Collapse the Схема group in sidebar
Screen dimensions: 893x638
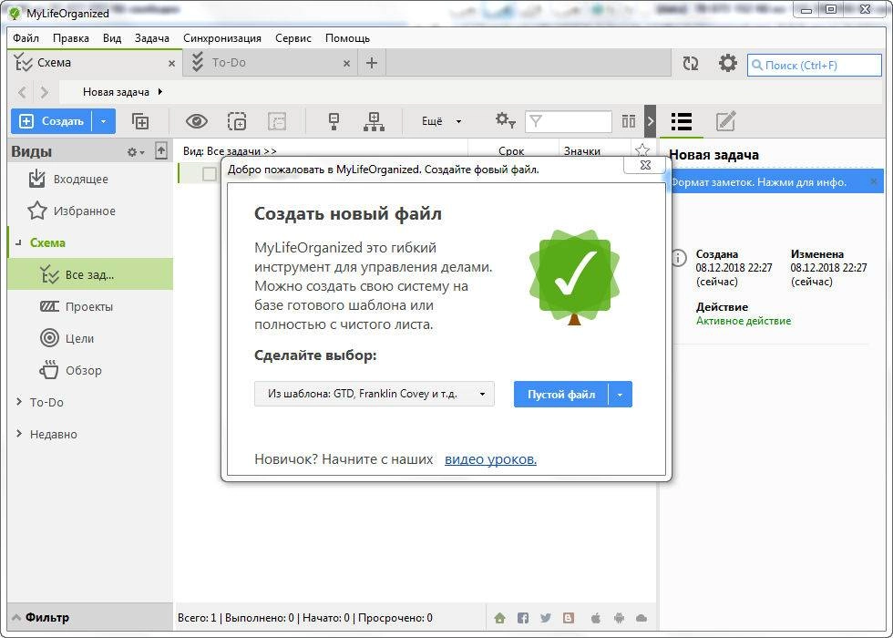click(19, 243)
